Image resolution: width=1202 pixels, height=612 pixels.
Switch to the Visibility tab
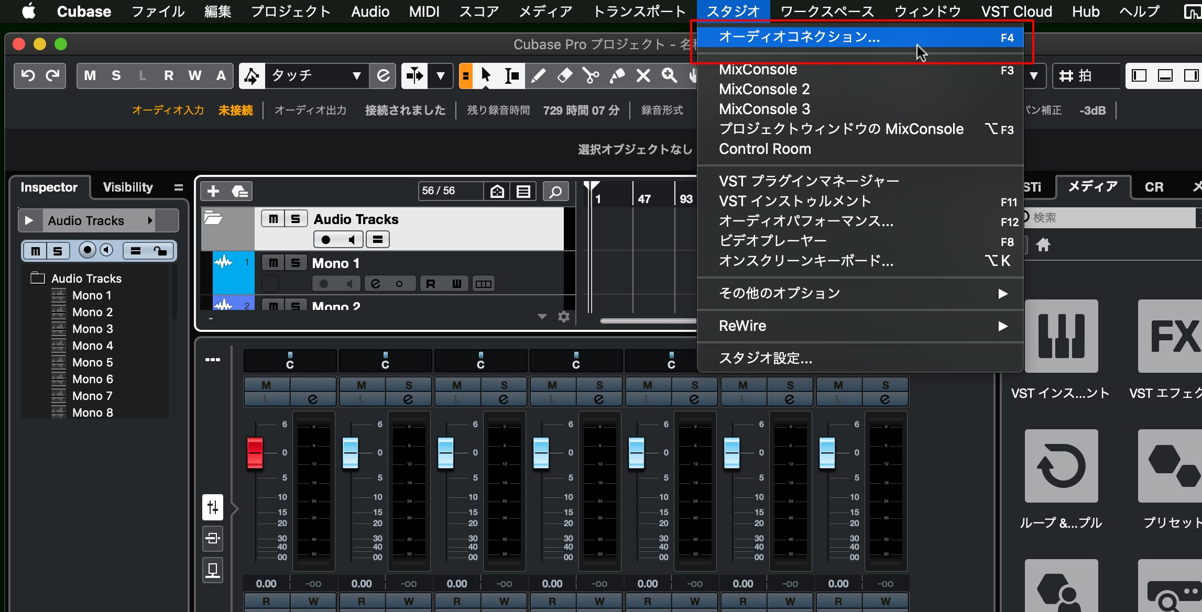pos(128,187)
